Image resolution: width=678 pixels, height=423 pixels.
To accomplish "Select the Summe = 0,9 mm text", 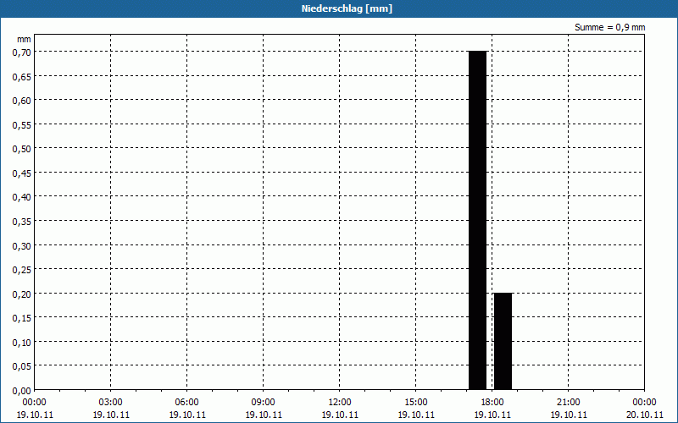I will pos(609,27).
